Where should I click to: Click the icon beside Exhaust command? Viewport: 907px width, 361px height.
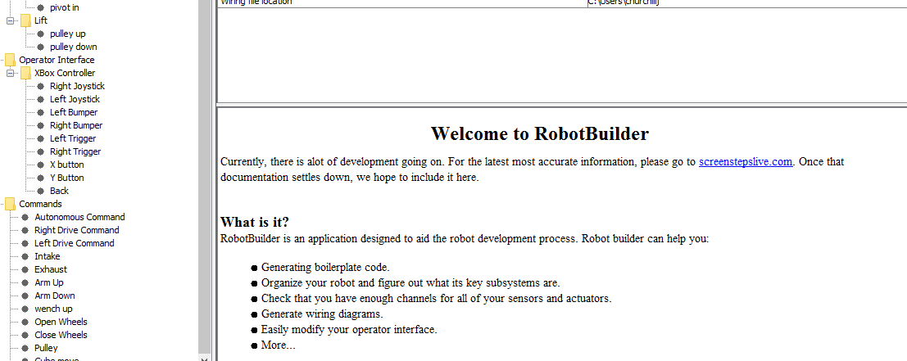click(x=25, y=270)
